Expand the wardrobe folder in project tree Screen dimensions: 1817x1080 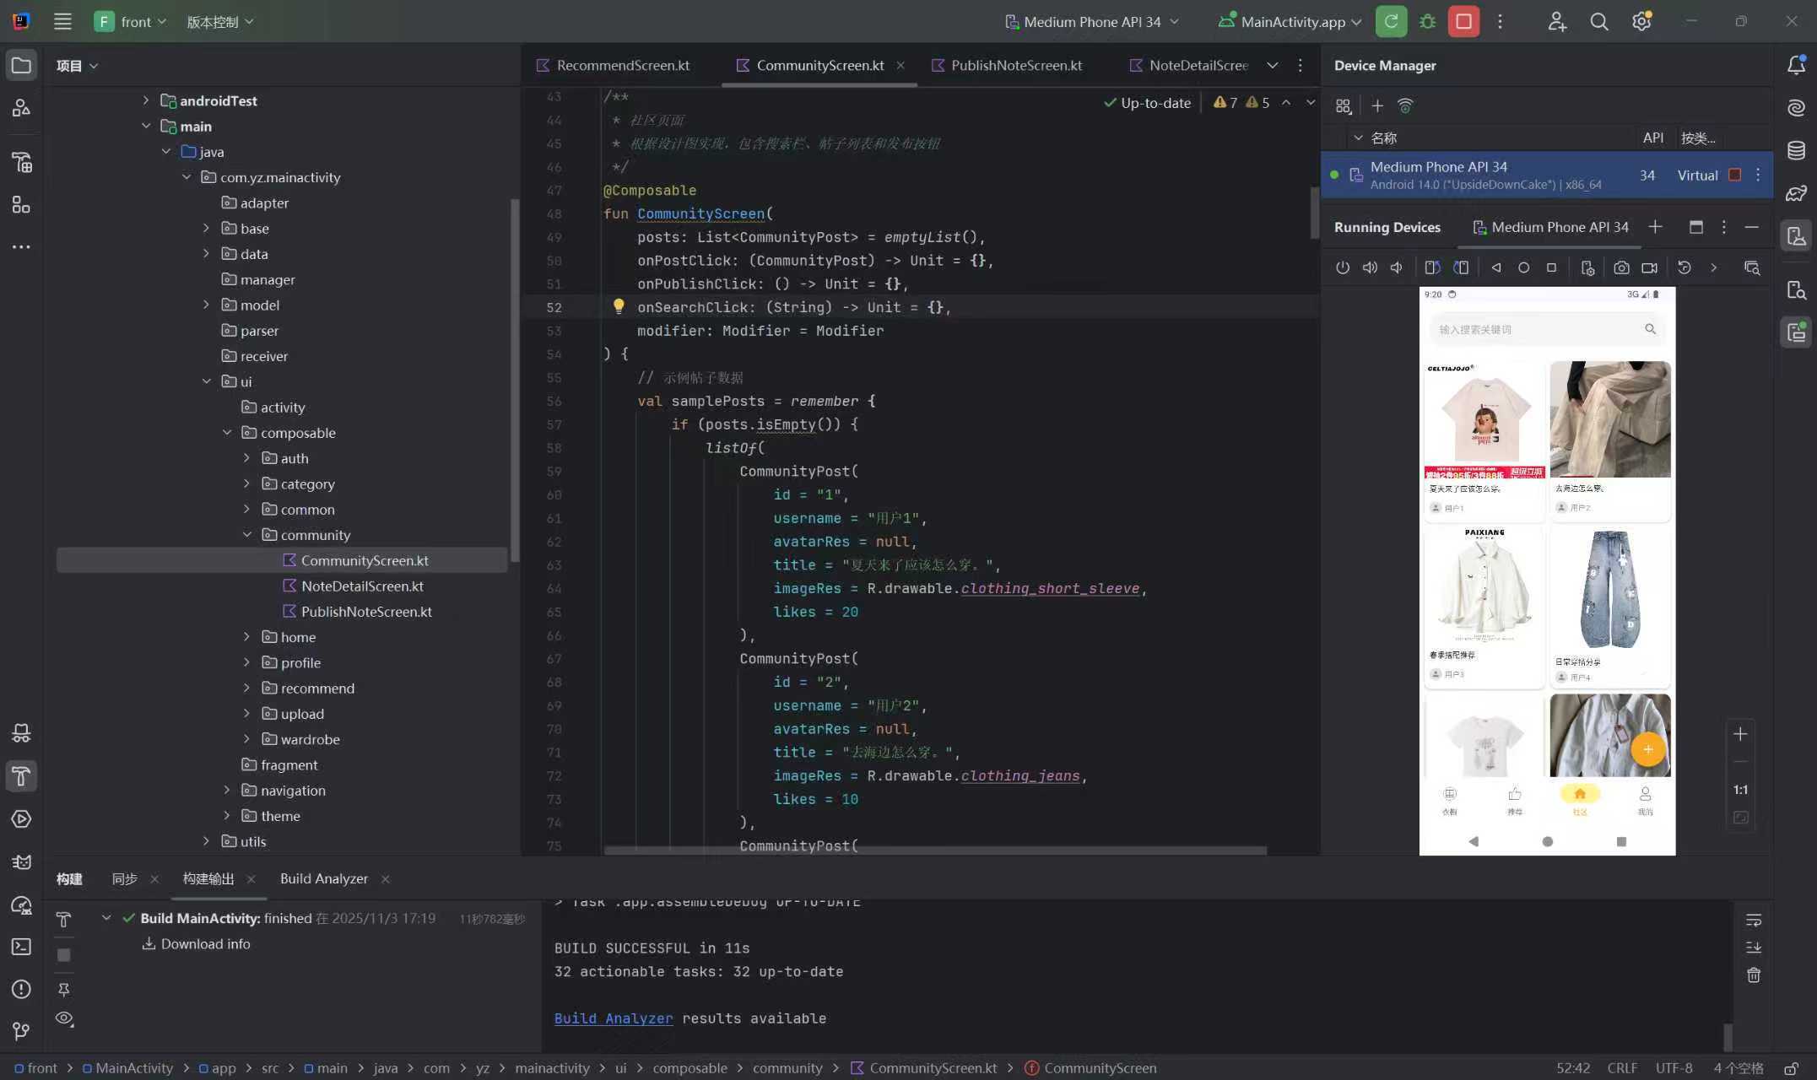(x=246, y=739)
